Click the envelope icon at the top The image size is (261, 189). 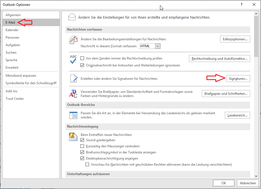[x=72, y=17]
